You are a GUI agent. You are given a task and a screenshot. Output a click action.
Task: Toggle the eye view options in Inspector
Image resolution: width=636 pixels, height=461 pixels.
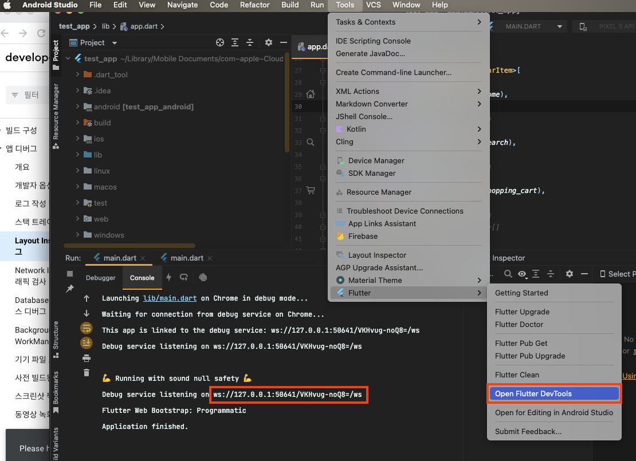pos(522,274)
